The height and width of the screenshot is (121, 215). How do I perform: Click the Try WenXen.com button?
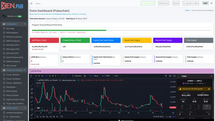148,3
